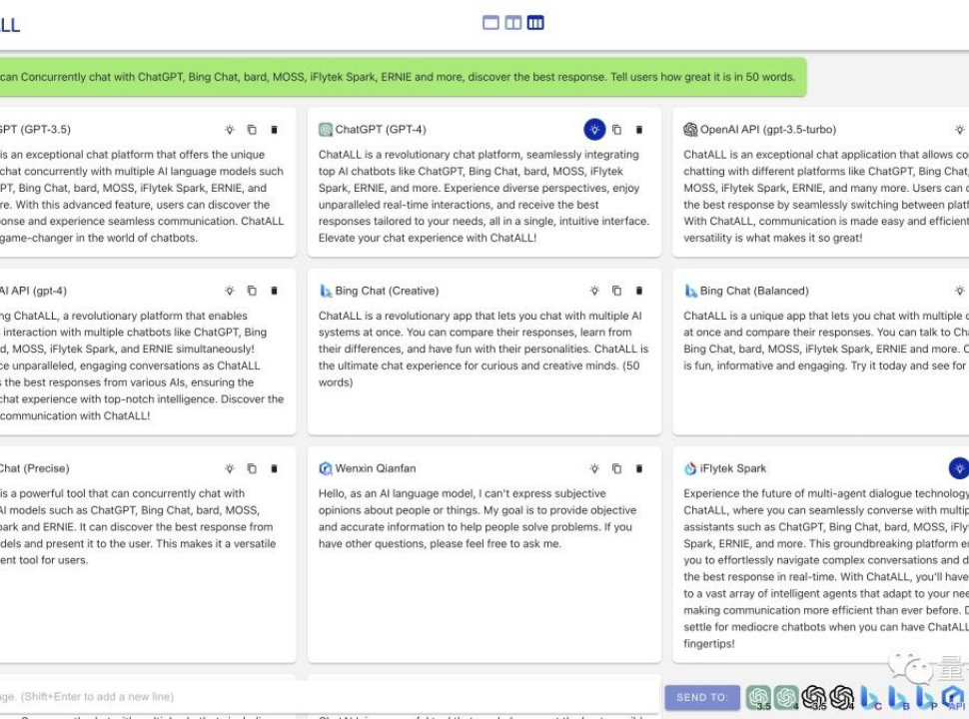This screenshot has width=969, height=719.
Task: Click the Bing logo on the Balanced card
Action: tap(690, 291)
